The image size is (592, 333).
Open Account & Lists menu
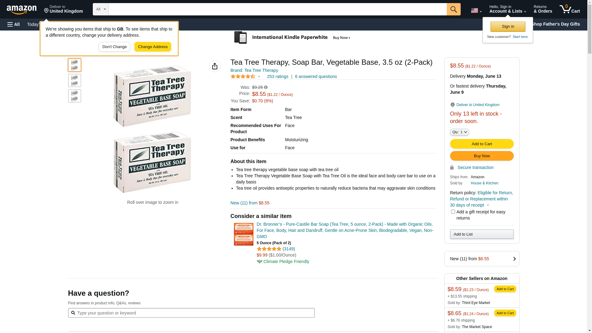pyautogui.click(x=508, y=9)
